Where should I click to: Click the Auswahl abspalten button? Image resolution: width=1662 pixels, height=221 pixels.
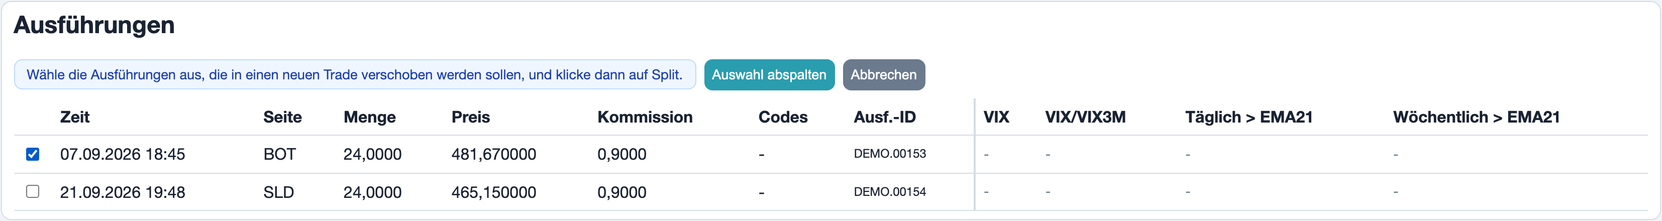769,75
